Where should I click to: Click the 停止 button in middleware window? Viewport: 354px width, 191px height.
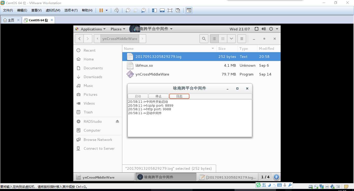158,96
